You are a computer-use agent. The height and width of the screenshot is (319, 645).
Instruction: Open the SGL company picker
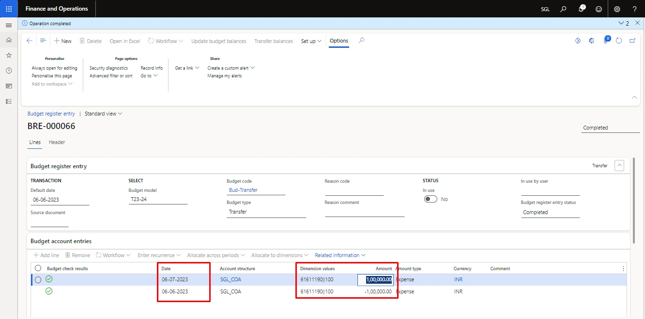click(545, 9)
